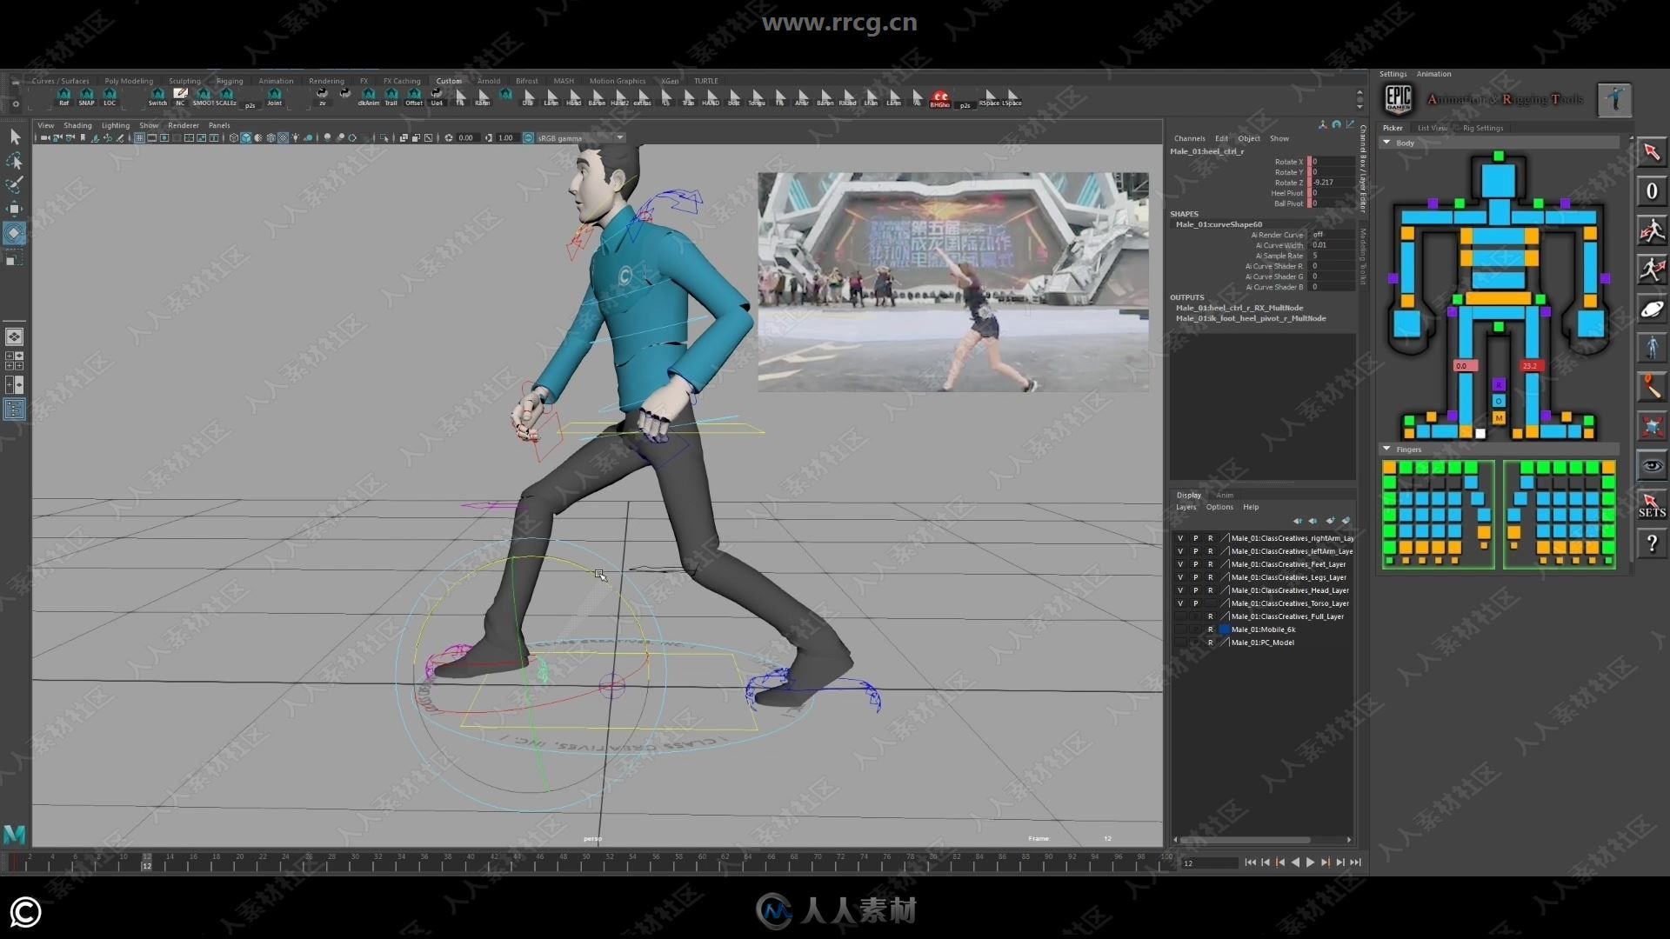1670x939 pixels.
Task: Click the Male_01:Mobile_6k blue color swatch
Action: coord(1224,629)
